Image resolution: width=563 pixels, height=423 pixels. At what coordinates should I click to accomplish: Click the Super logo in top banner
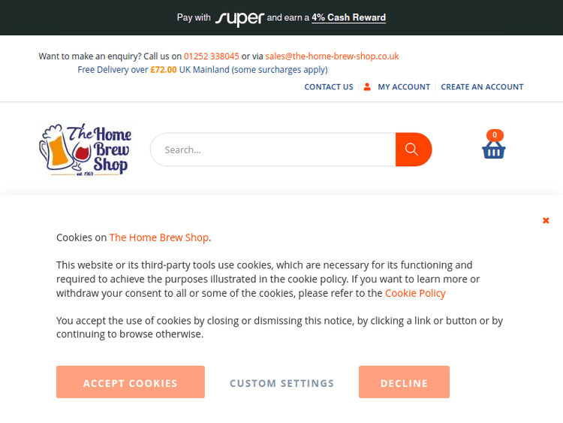click(x=239, y=18)
